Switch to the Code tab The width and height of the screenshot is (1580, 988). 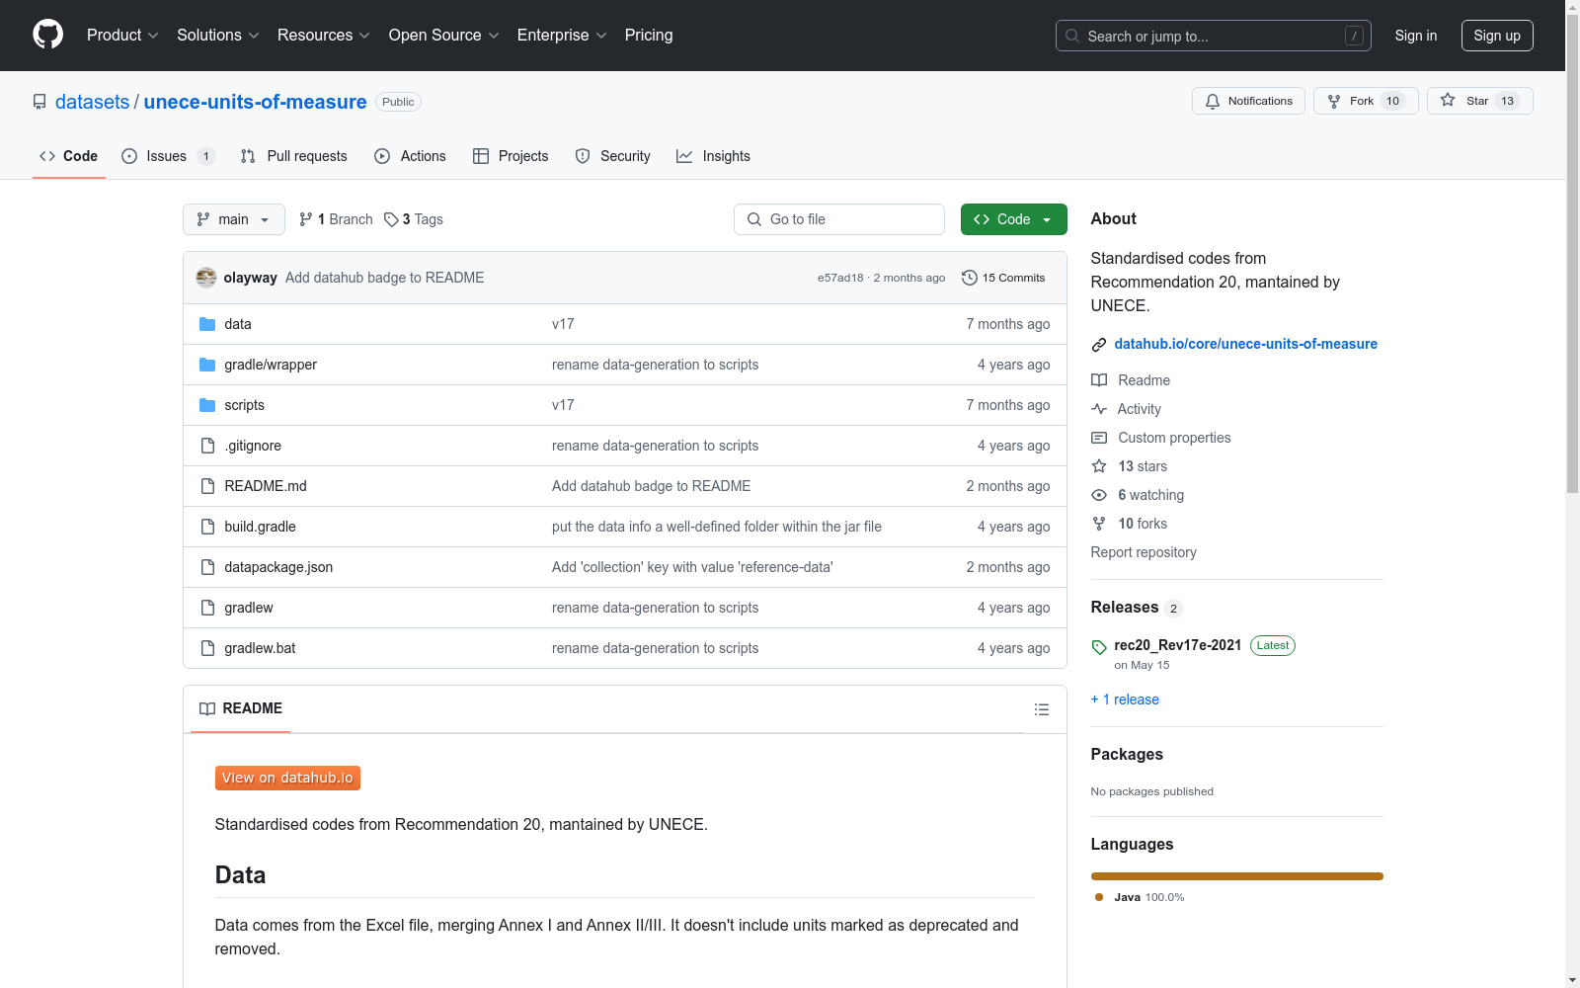coord(69,156)
